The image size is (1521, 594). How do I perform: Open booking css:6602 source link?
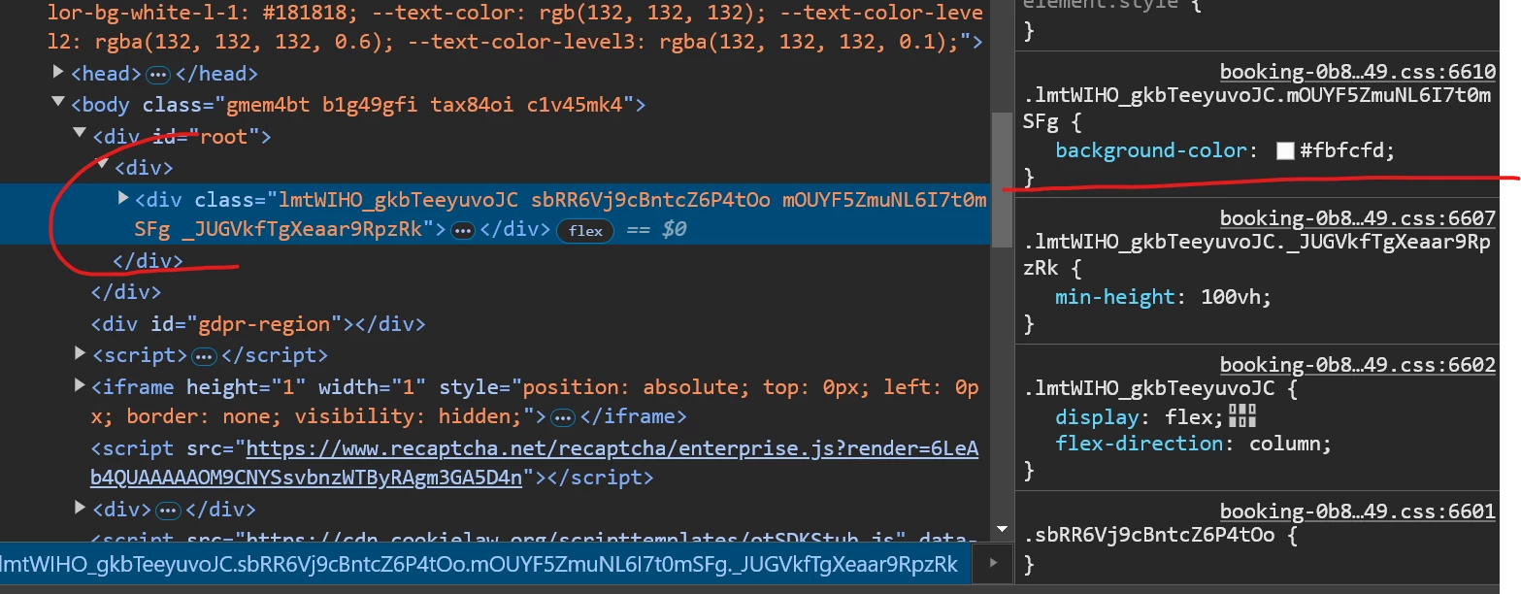click(1358, 365)
